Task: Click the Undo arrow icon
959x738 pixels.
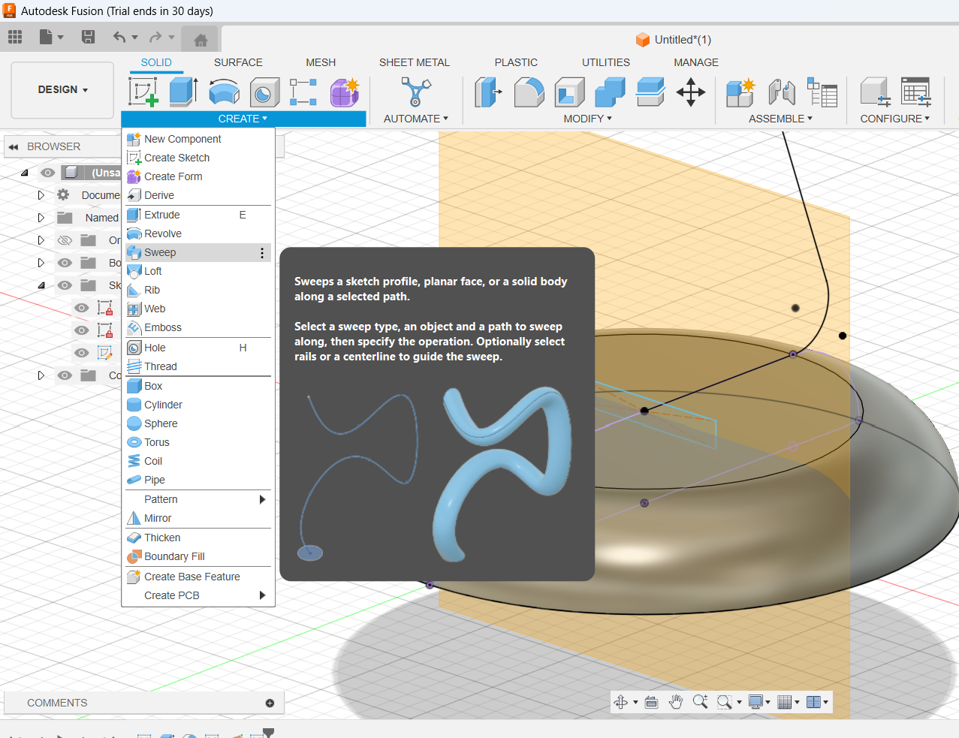Action: [x=119, y=37]
